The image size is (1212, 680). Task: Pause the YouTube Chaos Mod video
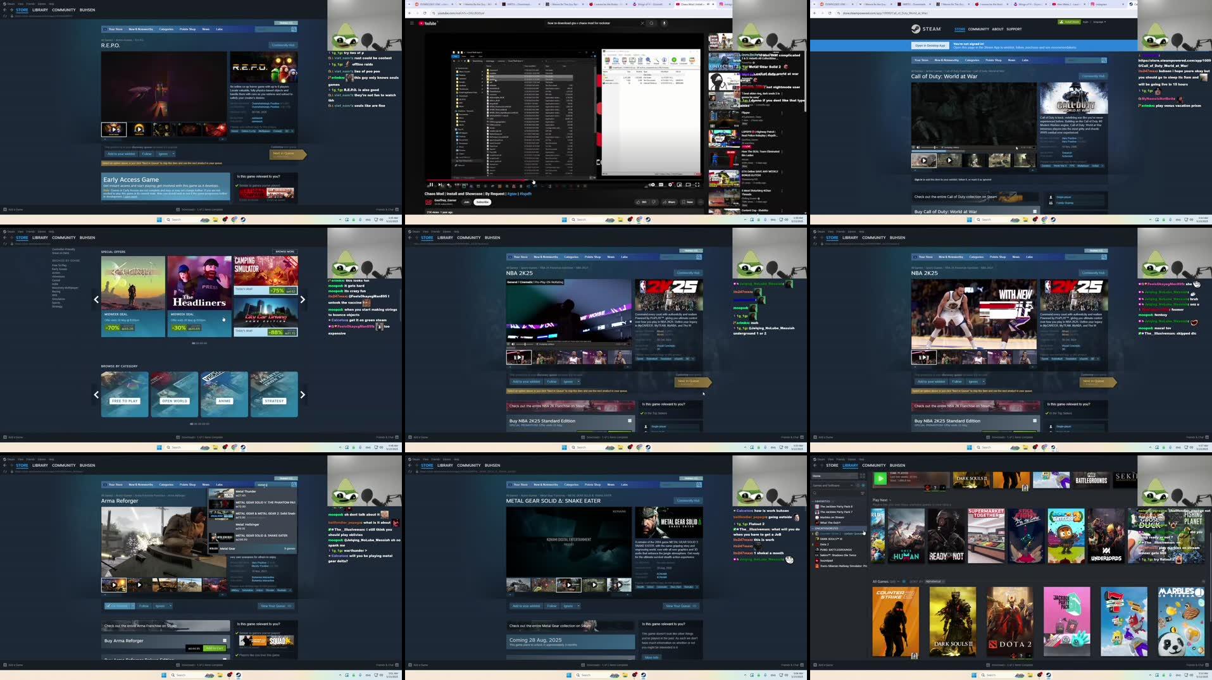[x=432, y=185]
